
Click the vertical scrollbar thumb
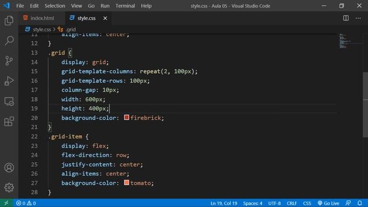click(x=365, y=105)
